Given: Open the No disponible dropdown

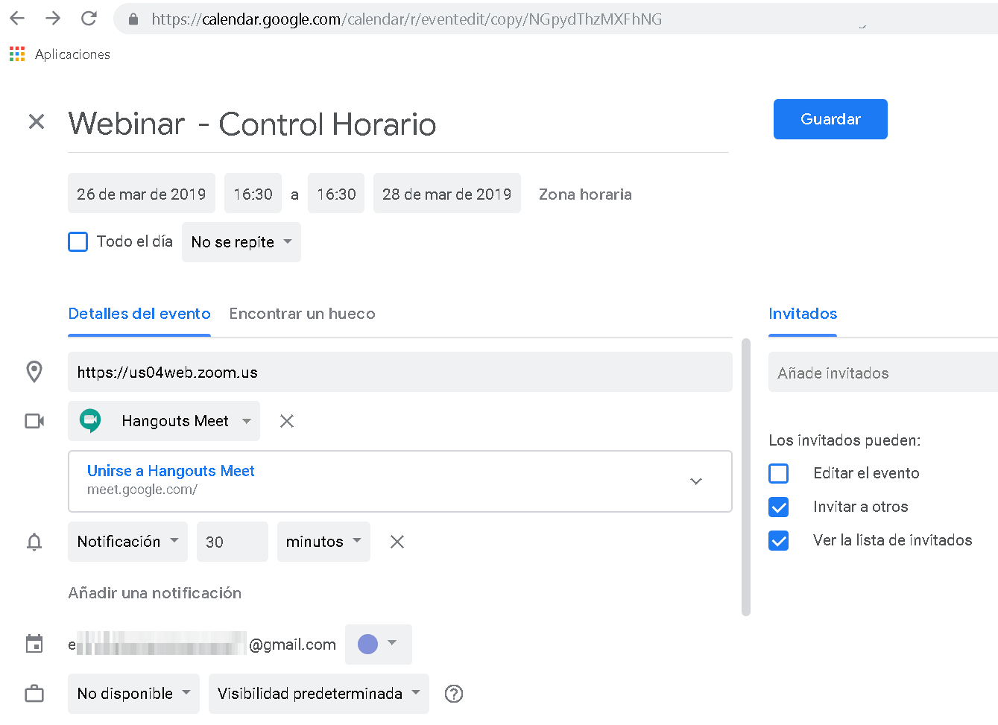Looking at the screenshot, I should 133,694.
